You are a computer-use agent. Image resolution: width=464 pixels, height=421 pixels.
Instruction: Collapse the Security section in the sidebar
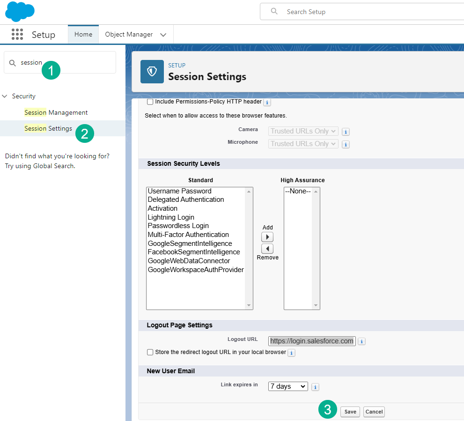[5, 96]
